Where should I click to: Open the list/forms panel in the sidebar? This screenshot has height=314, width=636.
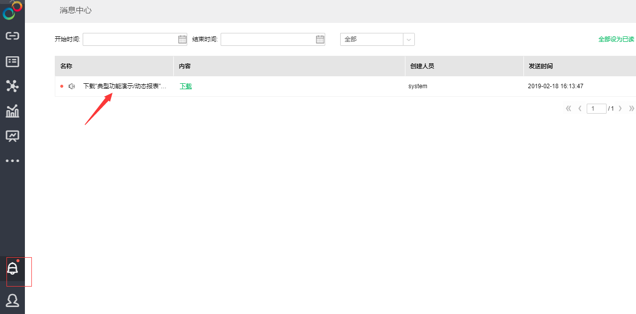tap(12, 61)
